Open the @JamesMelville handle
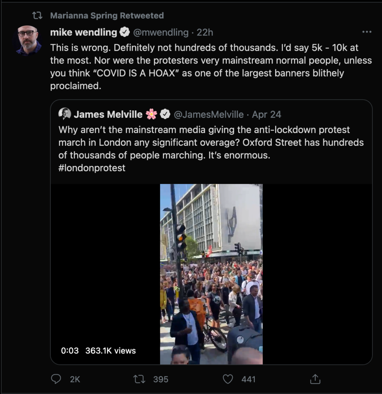Image resolution: width=382 pixels, height=394 pixels. (209, 115)
